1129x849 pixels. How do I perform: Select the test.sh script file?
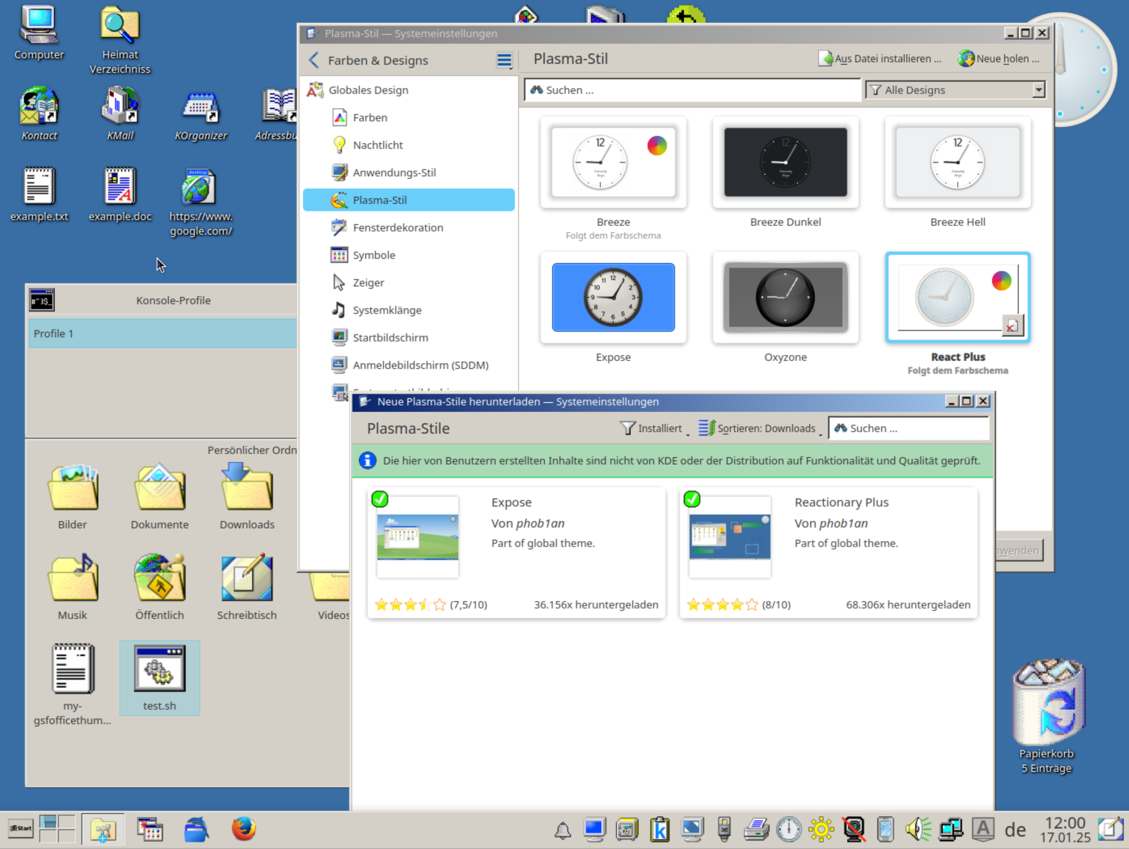click(x=160, y=678)
